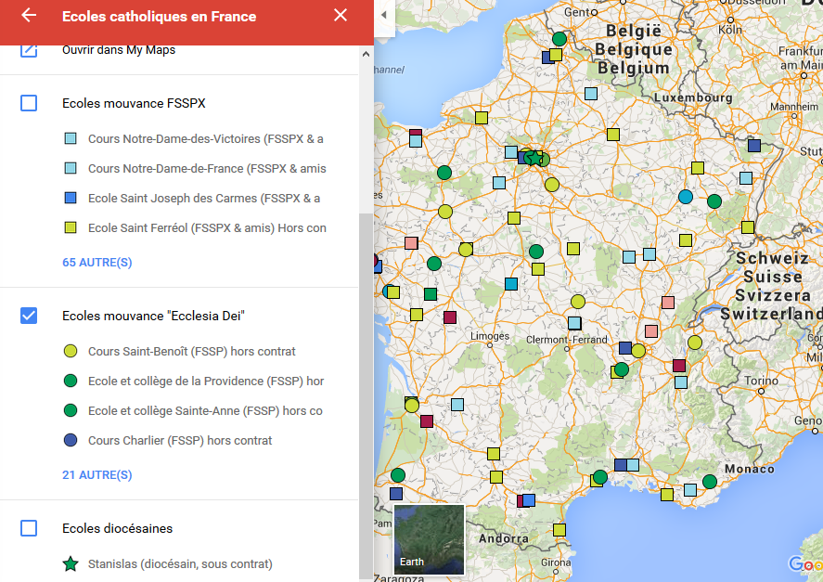This screenshot has width=823, height=582.
Task: Click the green circle marker near Monaco
Action: [710, 482]
